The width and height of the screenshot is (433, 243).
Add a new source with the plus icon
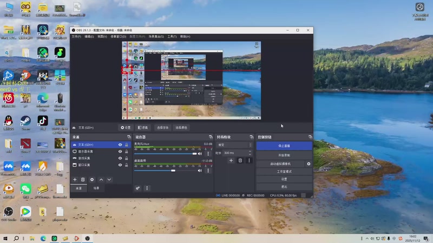tap(75, 179)
